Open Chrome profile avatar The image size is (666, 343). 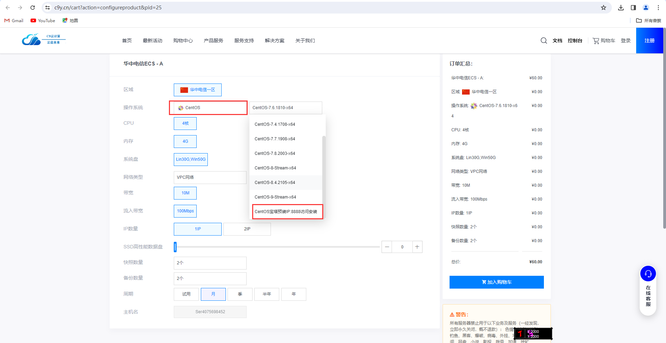pos(646,8)
